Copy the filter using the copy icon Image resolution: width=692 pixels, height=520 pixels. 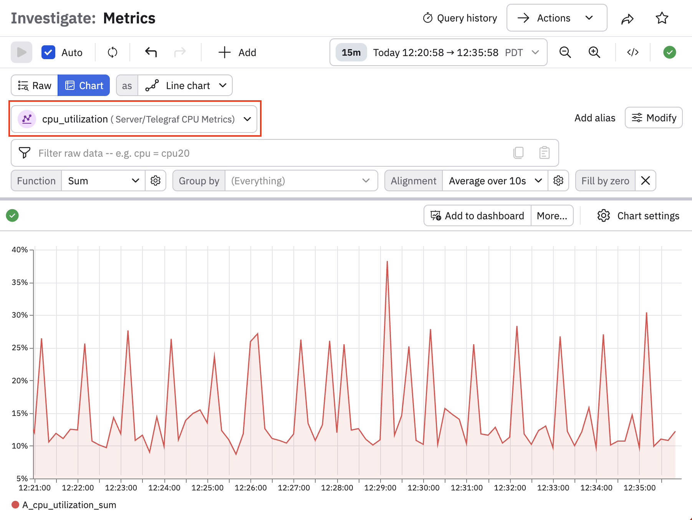tap(518, 153)
